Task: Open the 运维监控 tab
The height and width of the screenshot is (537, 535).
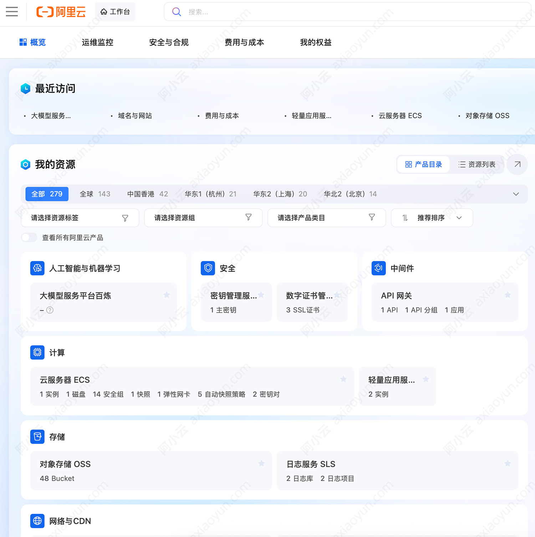Action: (x=97, y=42)
